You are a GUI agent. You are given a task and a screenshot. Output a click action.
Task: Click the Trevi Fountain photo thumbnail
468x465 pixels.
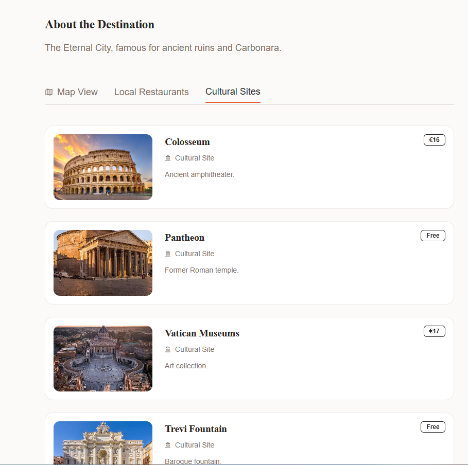[103, 443]
